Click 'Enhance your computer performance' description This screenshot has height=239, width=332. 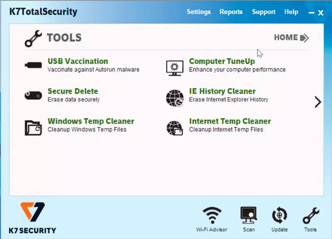tap(237, 70)
